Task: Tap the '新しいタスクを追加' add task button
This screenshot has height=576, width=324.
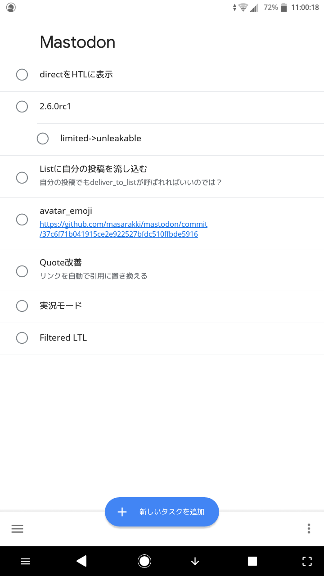Action: point(162,512)
